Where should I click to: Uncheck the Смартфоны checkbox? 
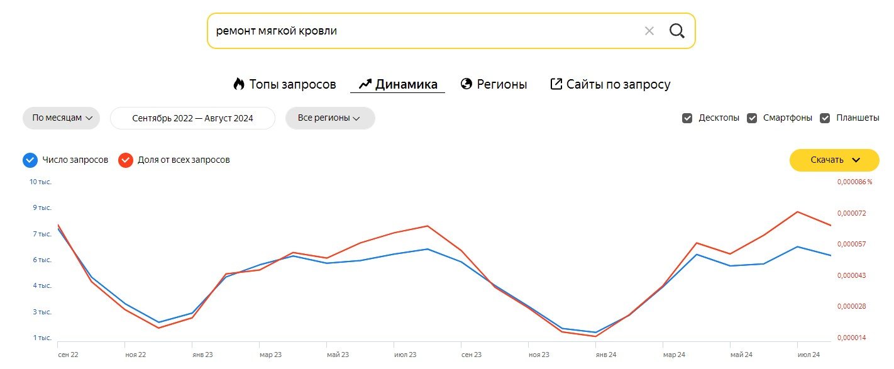(752, 118)
